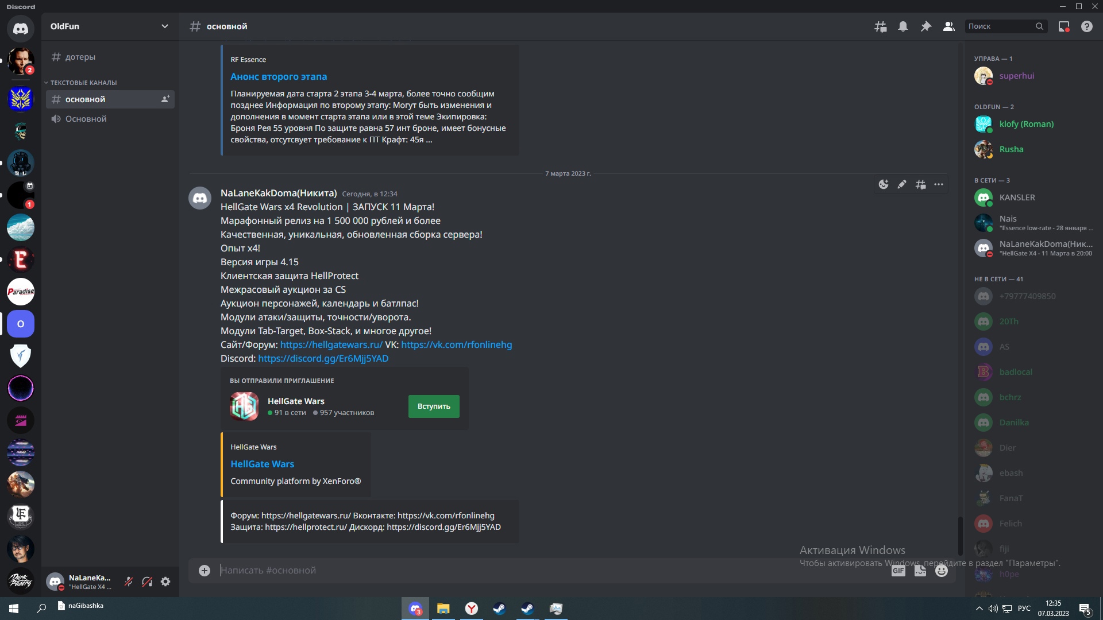Open Danilka offline member

click(1032, 423)
